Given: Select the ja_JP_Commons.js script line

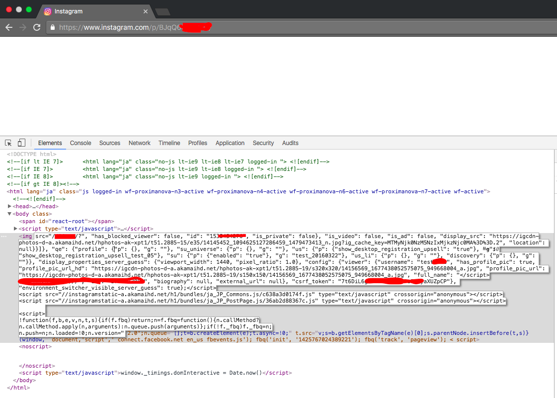Looking at the screenshot, I should click(261, 294).
